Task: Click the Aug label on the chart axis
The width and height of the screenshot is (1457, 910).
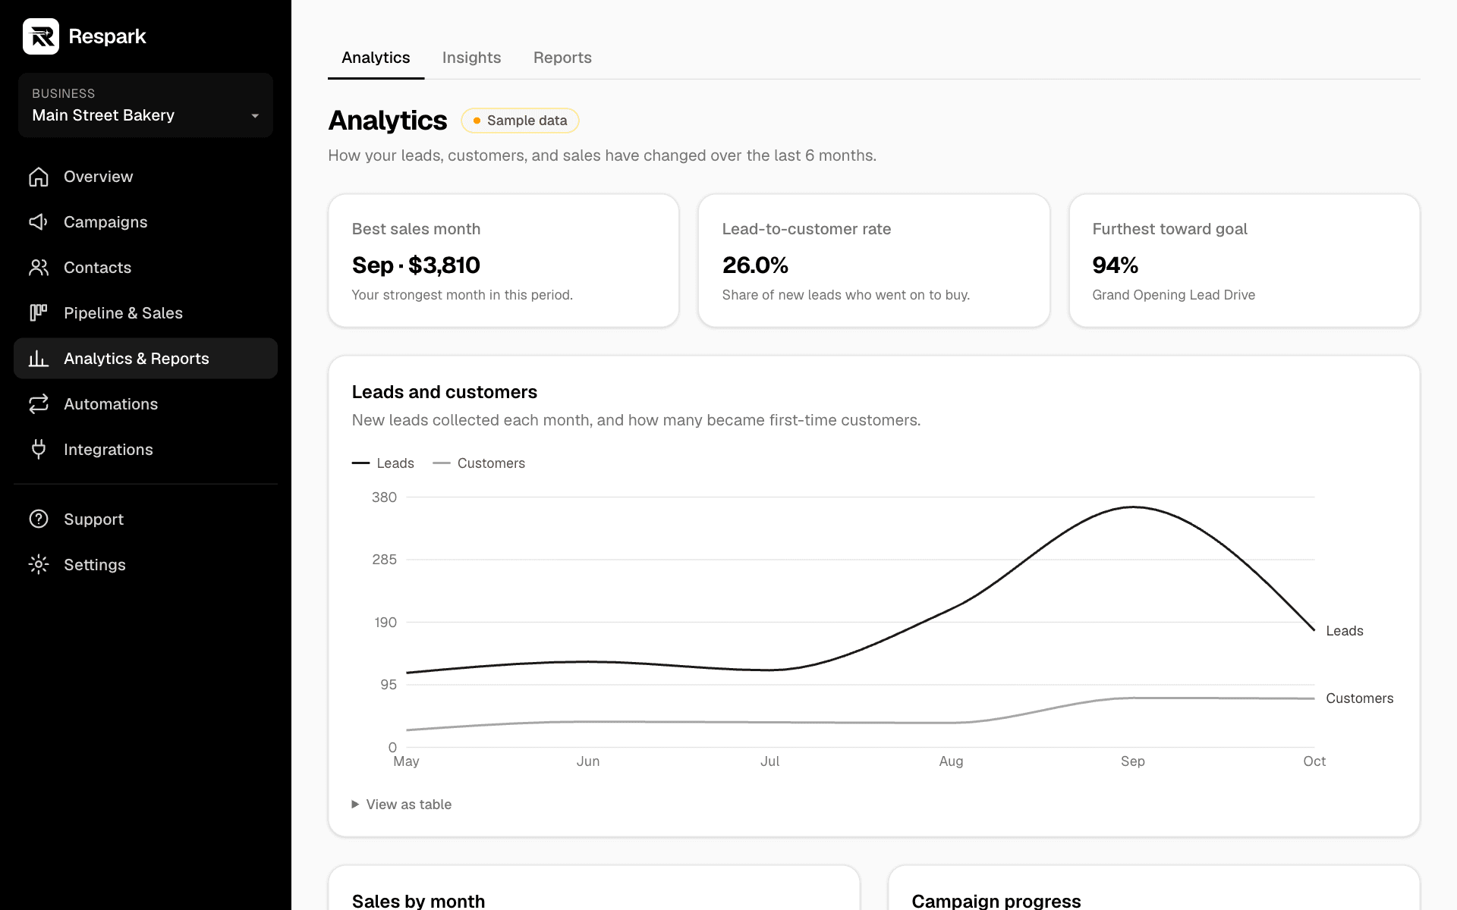Action: click(951, 761)
